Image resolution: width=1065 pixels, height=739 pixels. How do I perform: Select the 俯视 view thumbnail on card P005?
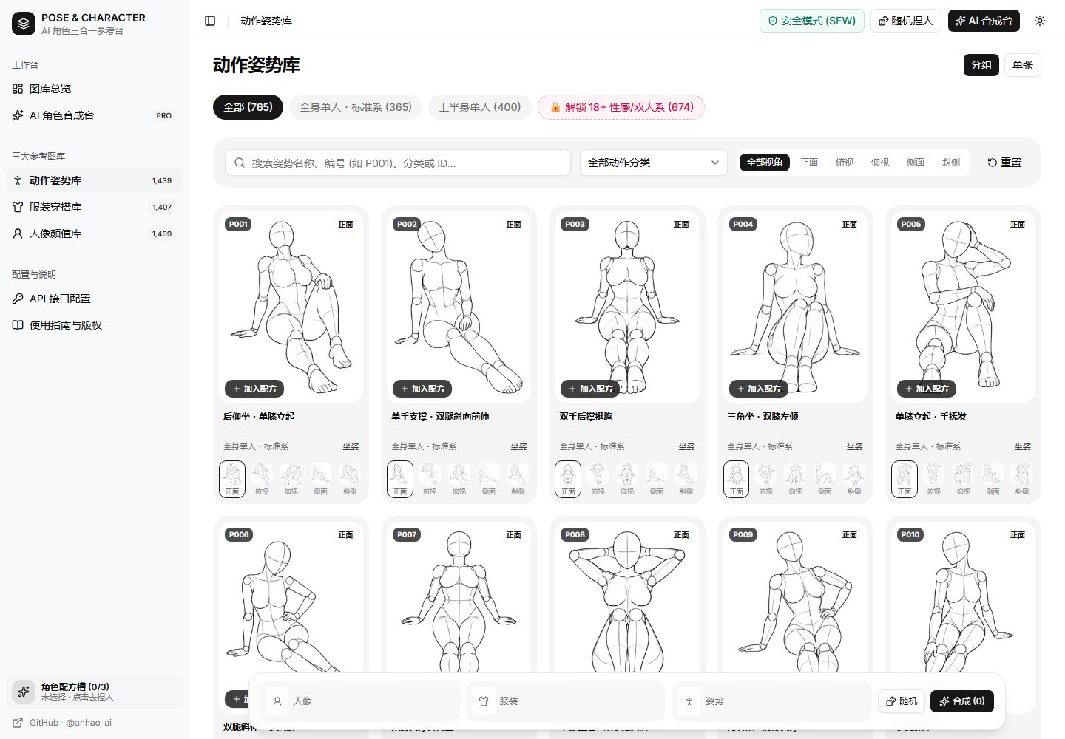click(934, 479)
